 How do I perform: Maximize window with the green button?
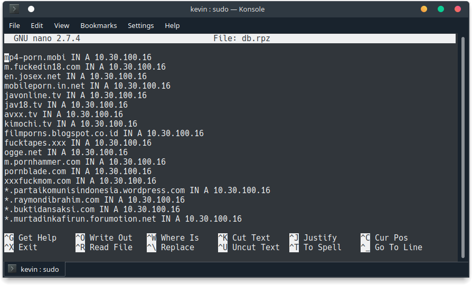[x=441, y=9]
